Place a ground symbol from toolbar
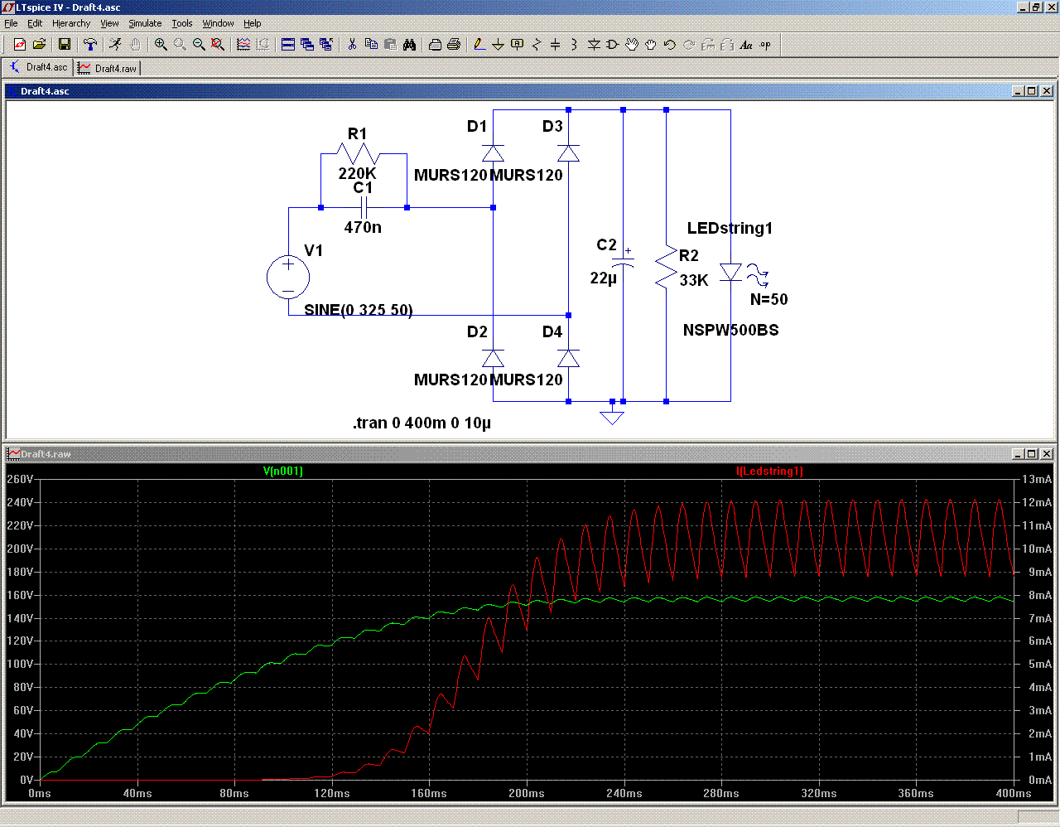1060x827 pixels. 498,45
